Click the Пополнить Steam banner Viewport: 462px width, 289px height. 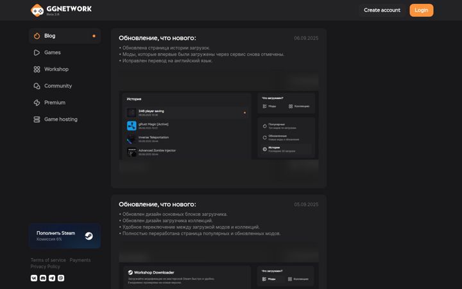[x=65, y=236]
